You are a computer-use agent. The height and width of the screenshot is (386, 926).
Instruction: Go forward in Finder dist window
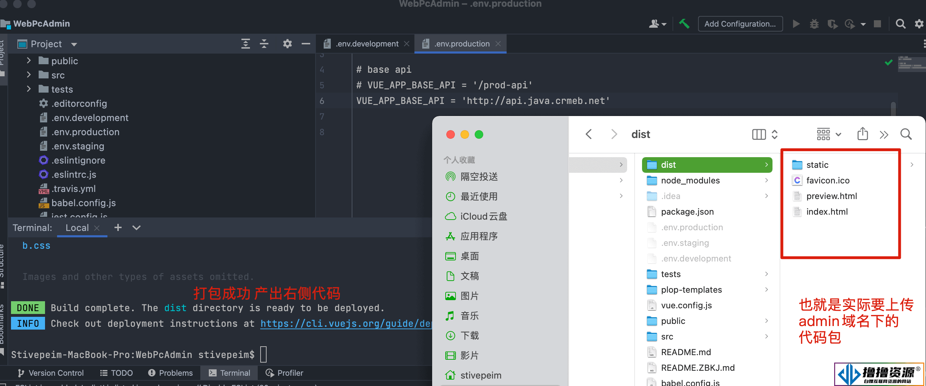click(614, 134)
